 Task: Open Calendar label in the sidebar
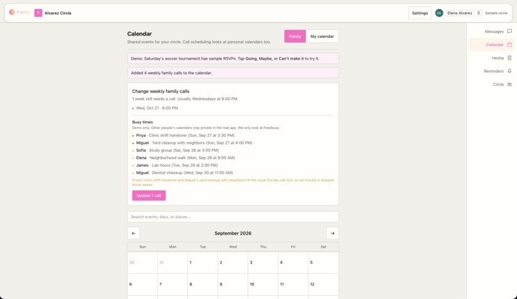click(495, 44)
